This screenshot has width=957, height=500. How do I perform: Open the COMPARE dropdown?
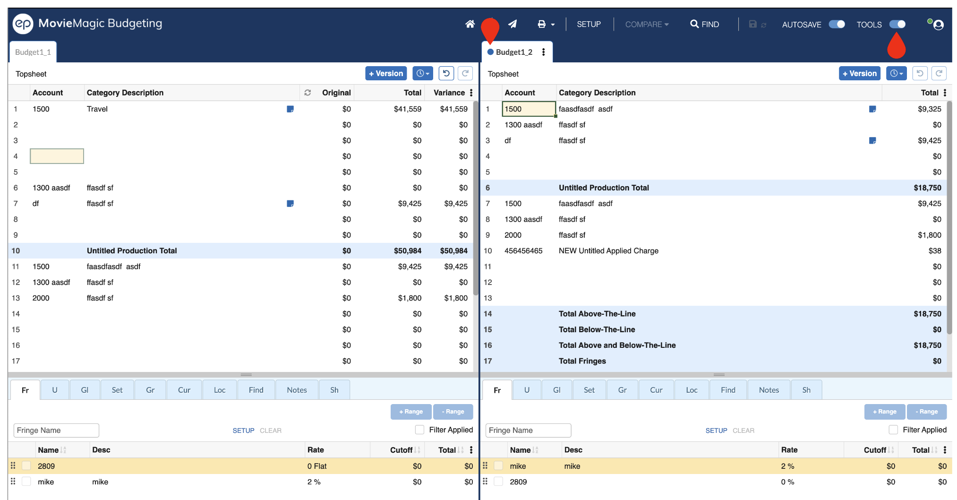(647, 24)
